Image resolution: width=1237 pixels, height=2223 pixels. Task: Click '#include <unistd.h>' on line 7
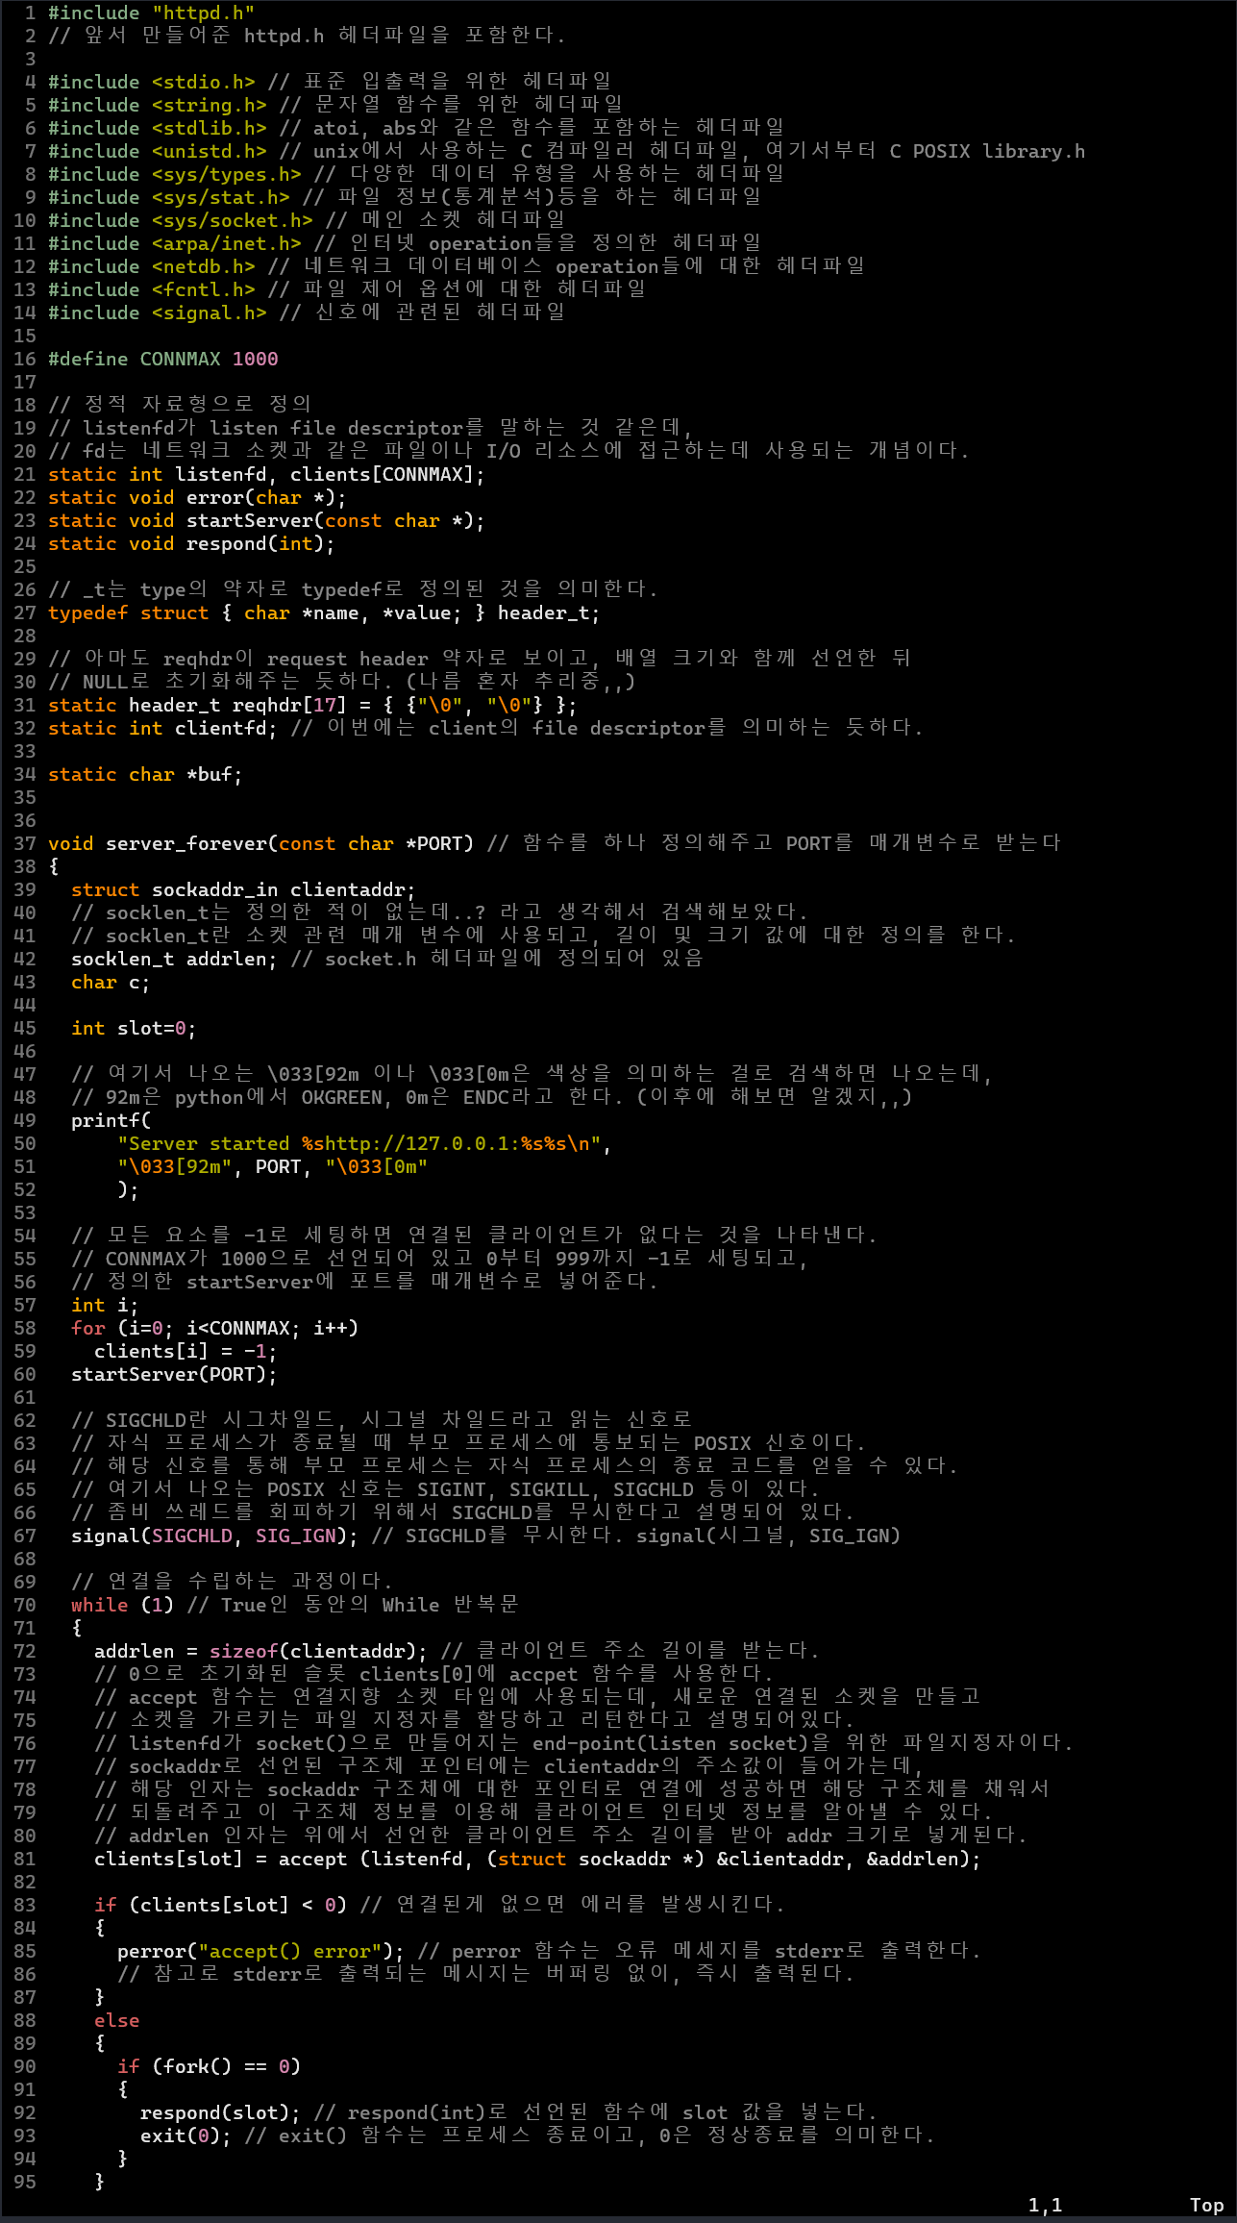[157, 151]
